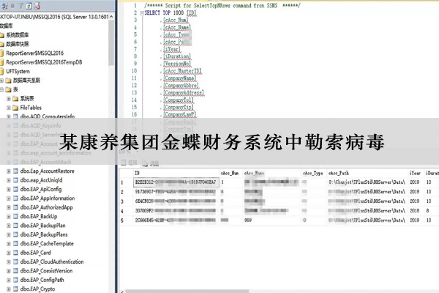Viewport: 439px width, 293px height.
Task: Expand the dbo.AQD_ComputersInfo table node
Action: point(9,116)
